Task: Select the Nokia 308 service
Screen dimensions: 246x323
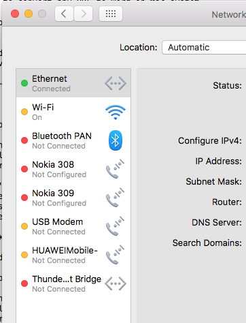Action: click(x=73, y=169)
